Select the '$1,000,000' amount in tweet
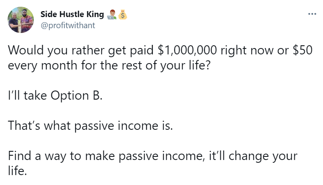Viewport: 323px width, 185px height. pos(187,50)
